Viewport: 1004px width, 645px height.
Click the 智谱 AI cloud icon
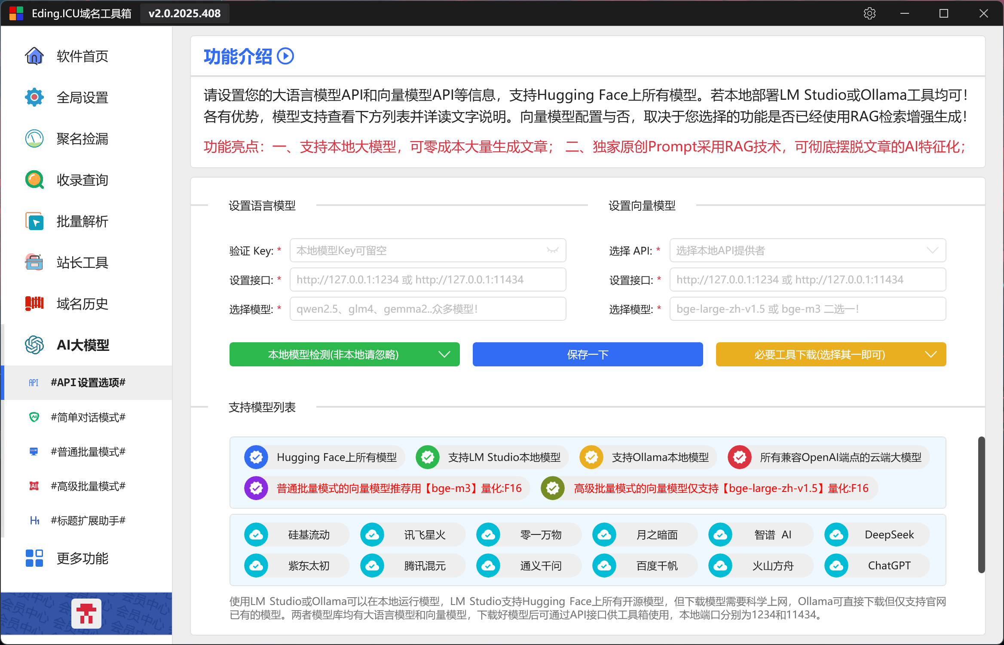[720, 534]
